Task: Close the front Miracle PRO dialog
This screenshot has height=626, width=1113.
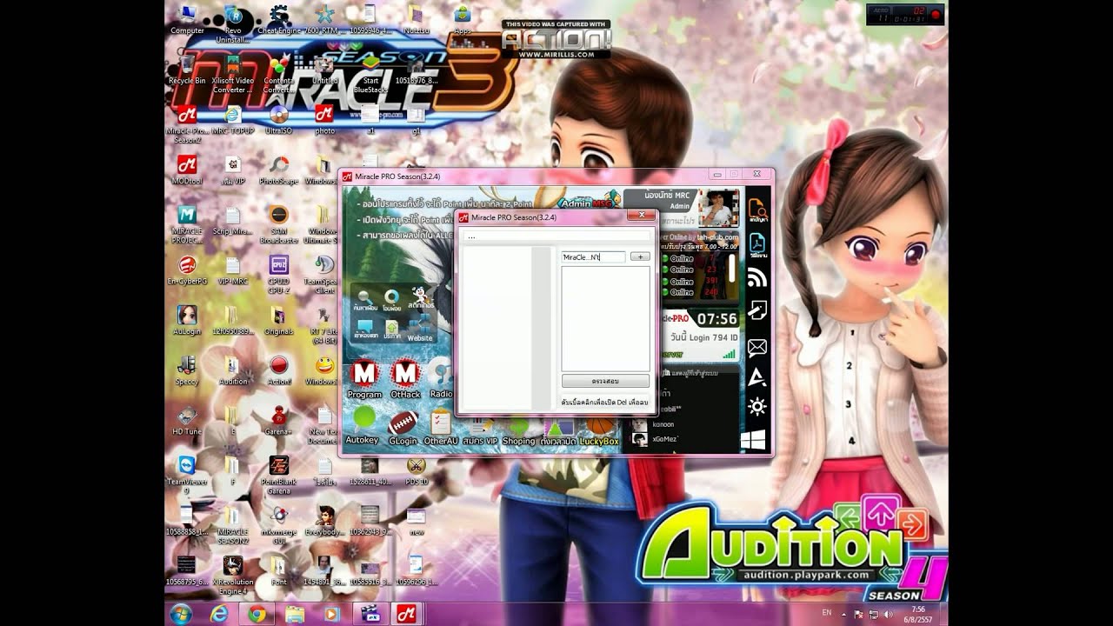Action: (x=642, y=215)
